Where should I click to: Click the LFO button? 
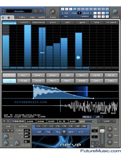click(98, 117)
